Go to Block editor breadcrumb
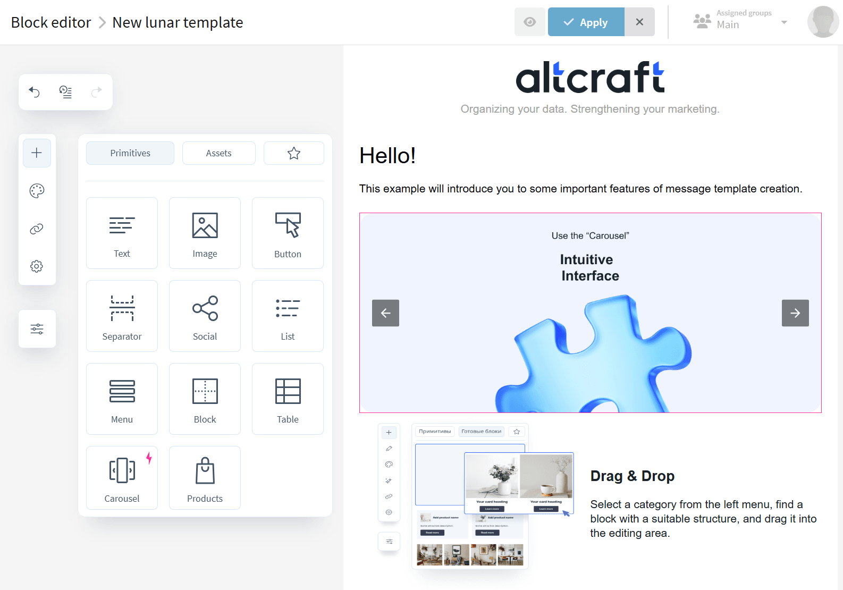 click(x=51, y=22)
